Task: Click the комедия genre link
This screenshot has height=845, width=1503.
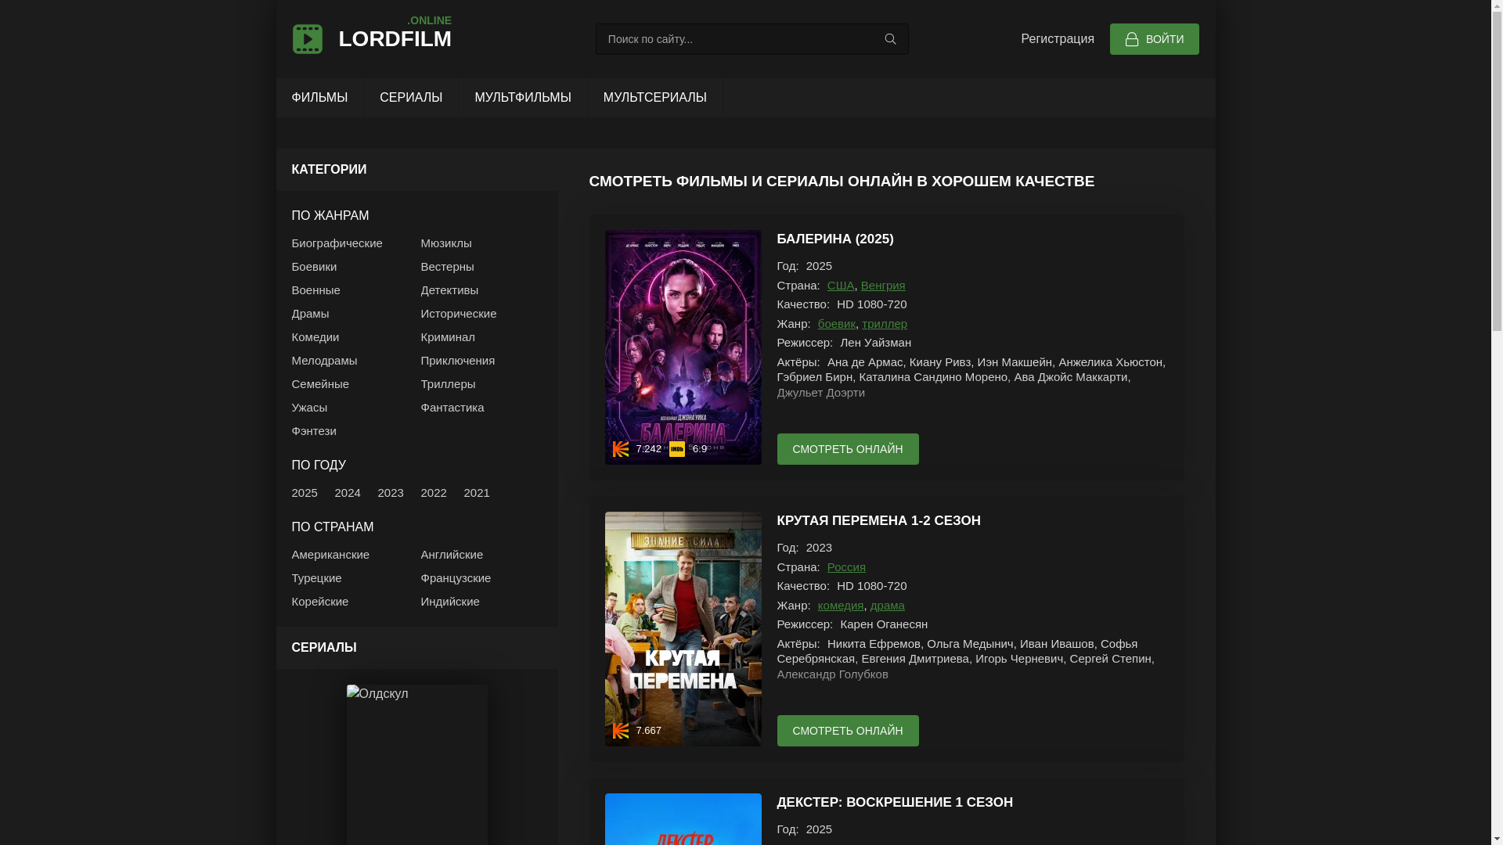Action: click(x=841, y=606)
